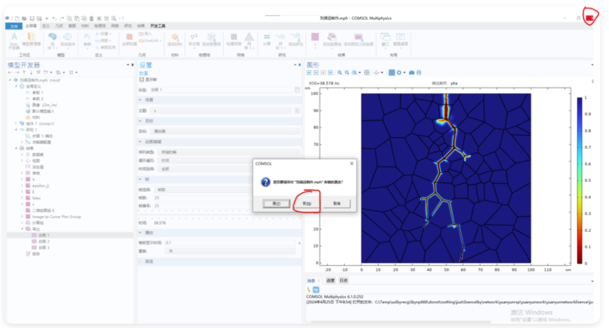Click the color legend bar beside the plot
Image resolution: width=609 pixels, height=328 pixels.
point(580,180)
